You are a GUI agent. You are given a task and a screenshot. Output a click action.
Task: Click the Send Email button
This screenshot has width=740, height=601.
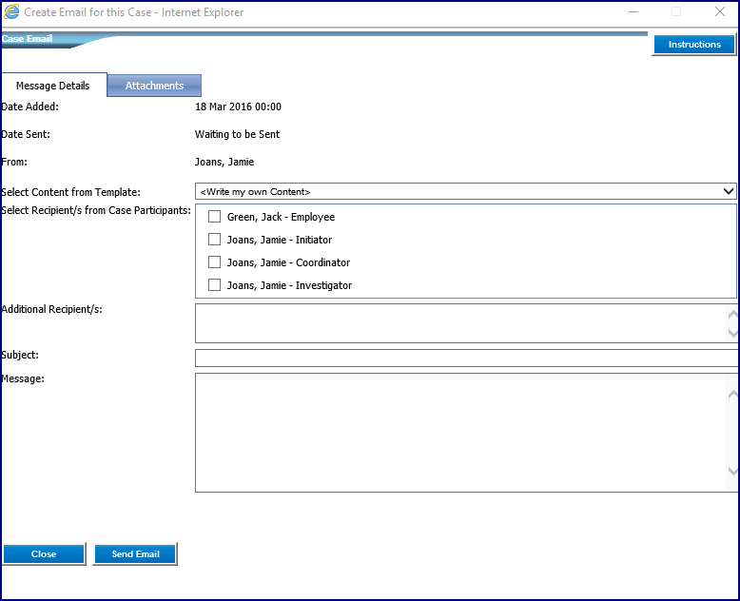(x=135, y=553)
